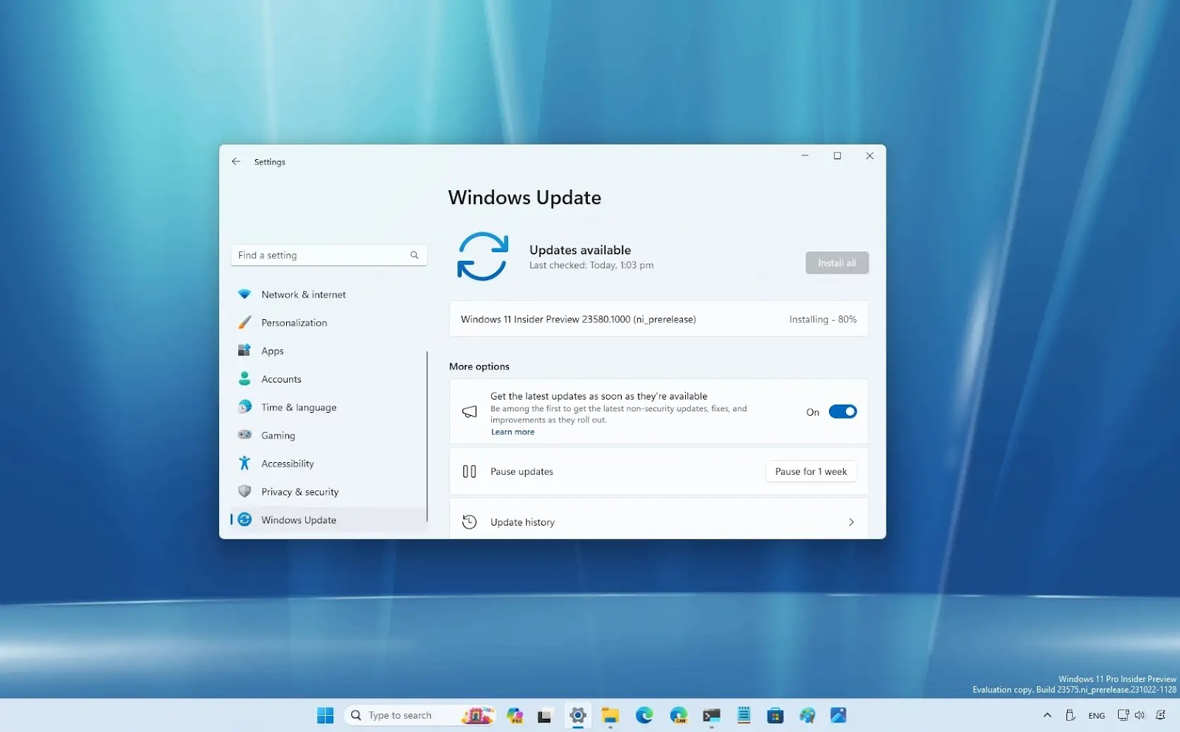Click the Update history clock icon
The width and height of the screenshot is (1180, 732).
coord(469,522)
